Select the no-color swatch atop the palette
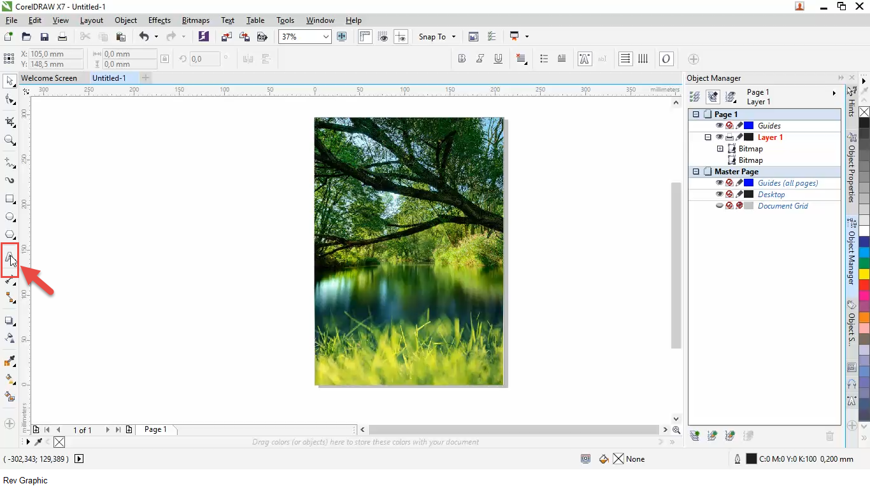Image resolution: width=870 pixels, height=491 pixels. click(864, 112)
